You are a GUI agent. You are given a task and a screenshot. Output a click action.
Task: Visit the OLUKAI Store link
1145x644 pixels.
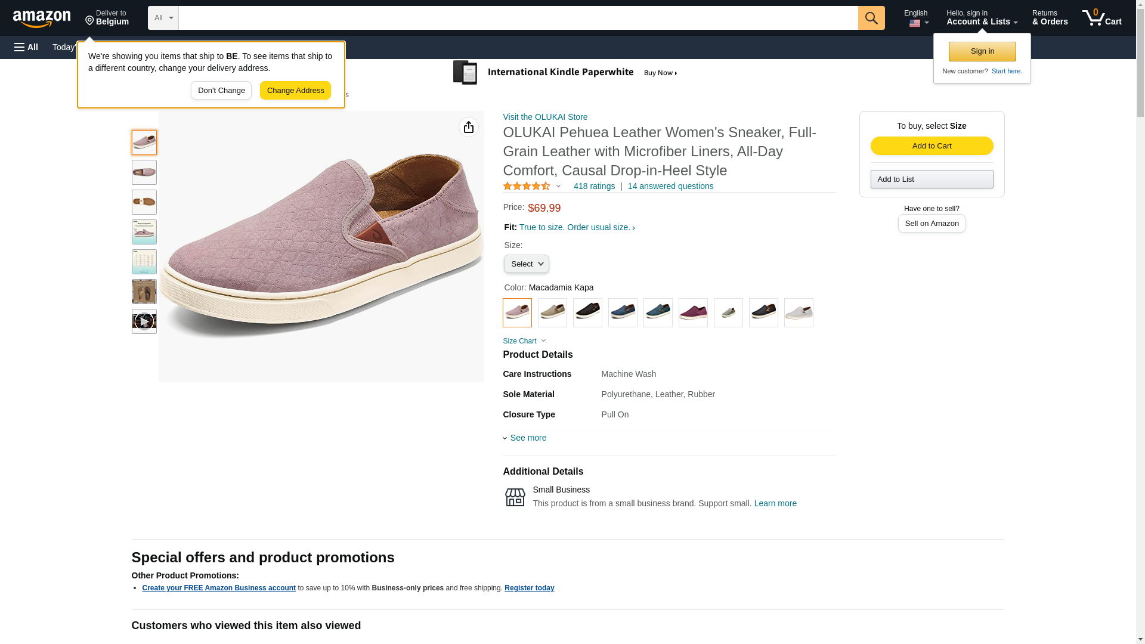545,117
